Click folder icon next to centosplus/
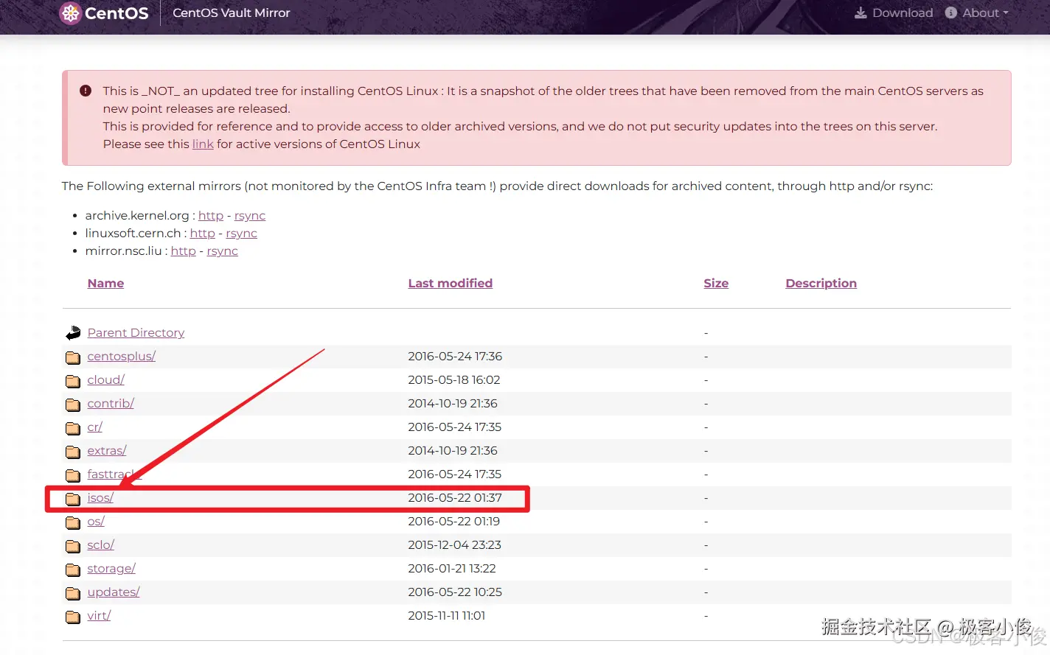 click(x=73, y=357)
